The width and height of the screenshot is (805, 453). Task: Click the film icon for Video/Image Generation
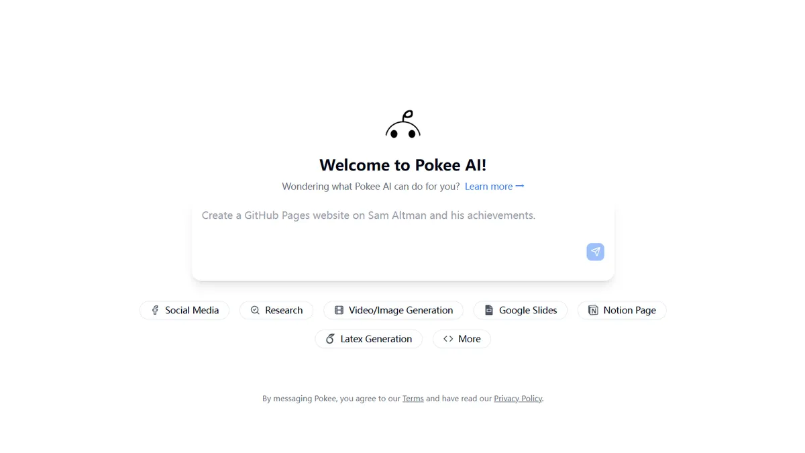click(339, 310)
